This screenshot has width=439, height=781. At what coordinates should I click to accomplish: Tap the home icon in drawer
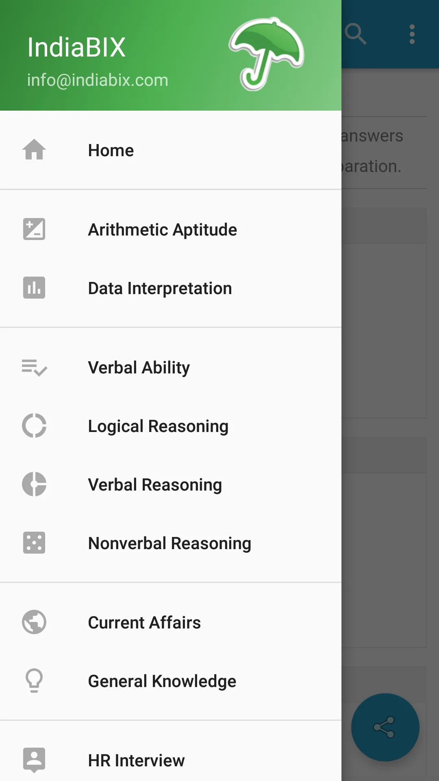[34, 150]
